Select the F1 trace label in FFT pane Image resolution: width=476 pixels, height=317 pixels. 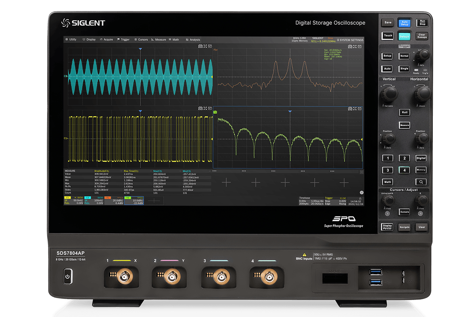216,50
